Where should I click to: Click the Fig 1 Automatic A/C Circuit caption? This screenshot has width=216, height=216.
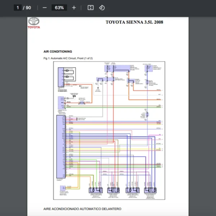[x=68, y=58]
